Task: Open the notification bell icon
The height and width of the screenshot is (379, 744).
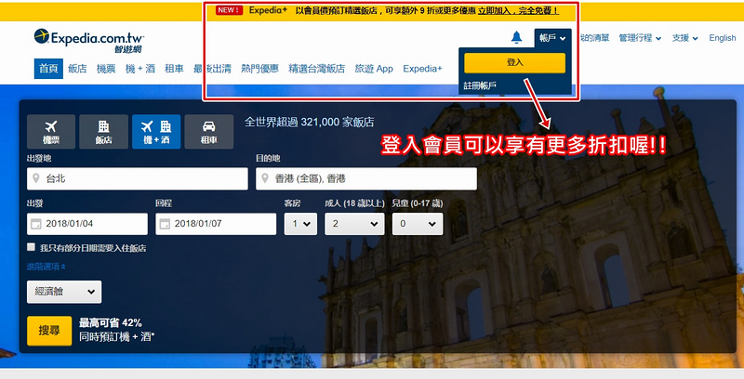Action: (x=517, y=37)
